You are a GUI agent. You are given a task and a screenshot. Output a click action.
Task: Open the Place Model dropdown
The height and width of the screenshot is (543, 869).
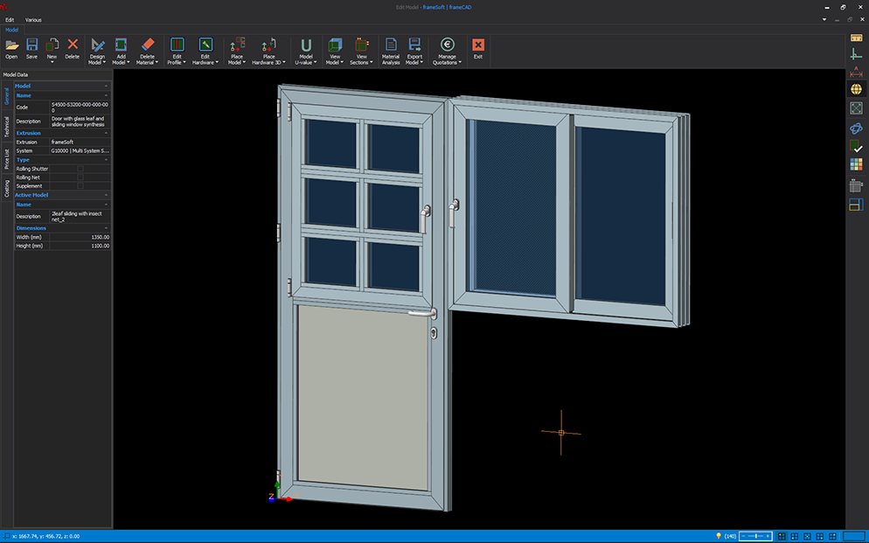(x=237, y=52)
